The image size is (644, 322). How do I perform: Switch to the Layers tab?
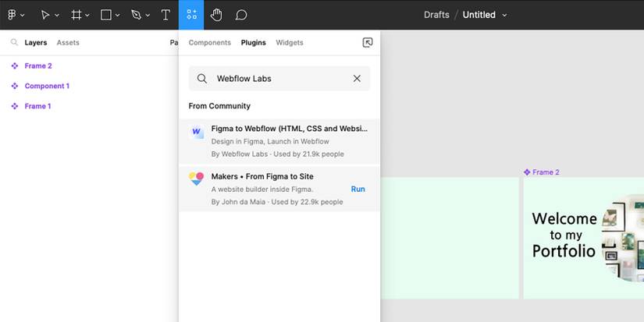tap(36, 42)
